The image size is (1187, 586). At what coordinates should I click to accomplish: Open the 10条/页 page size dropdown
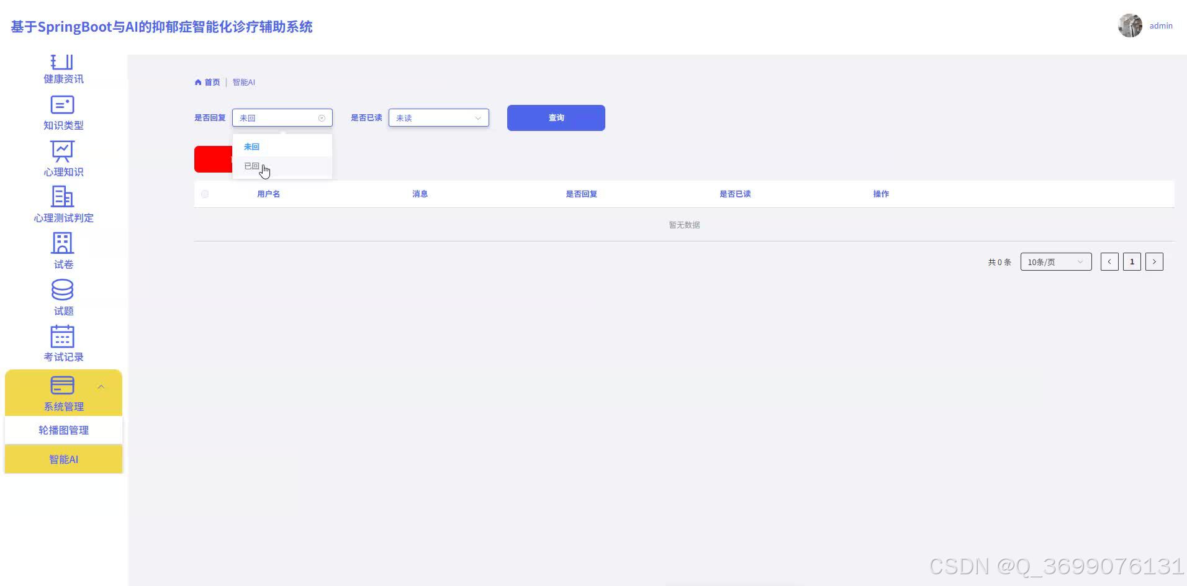click(x=1056, y=262)
